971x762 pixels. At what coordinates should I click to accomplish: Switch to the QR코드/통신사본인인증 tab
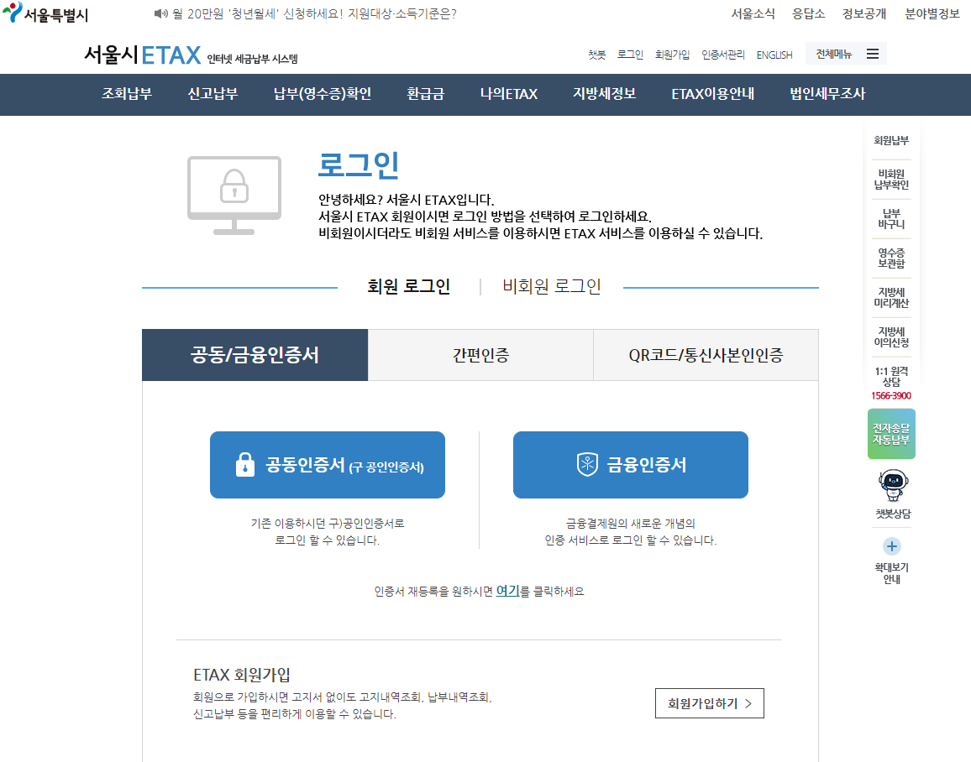tap(706, 354)
